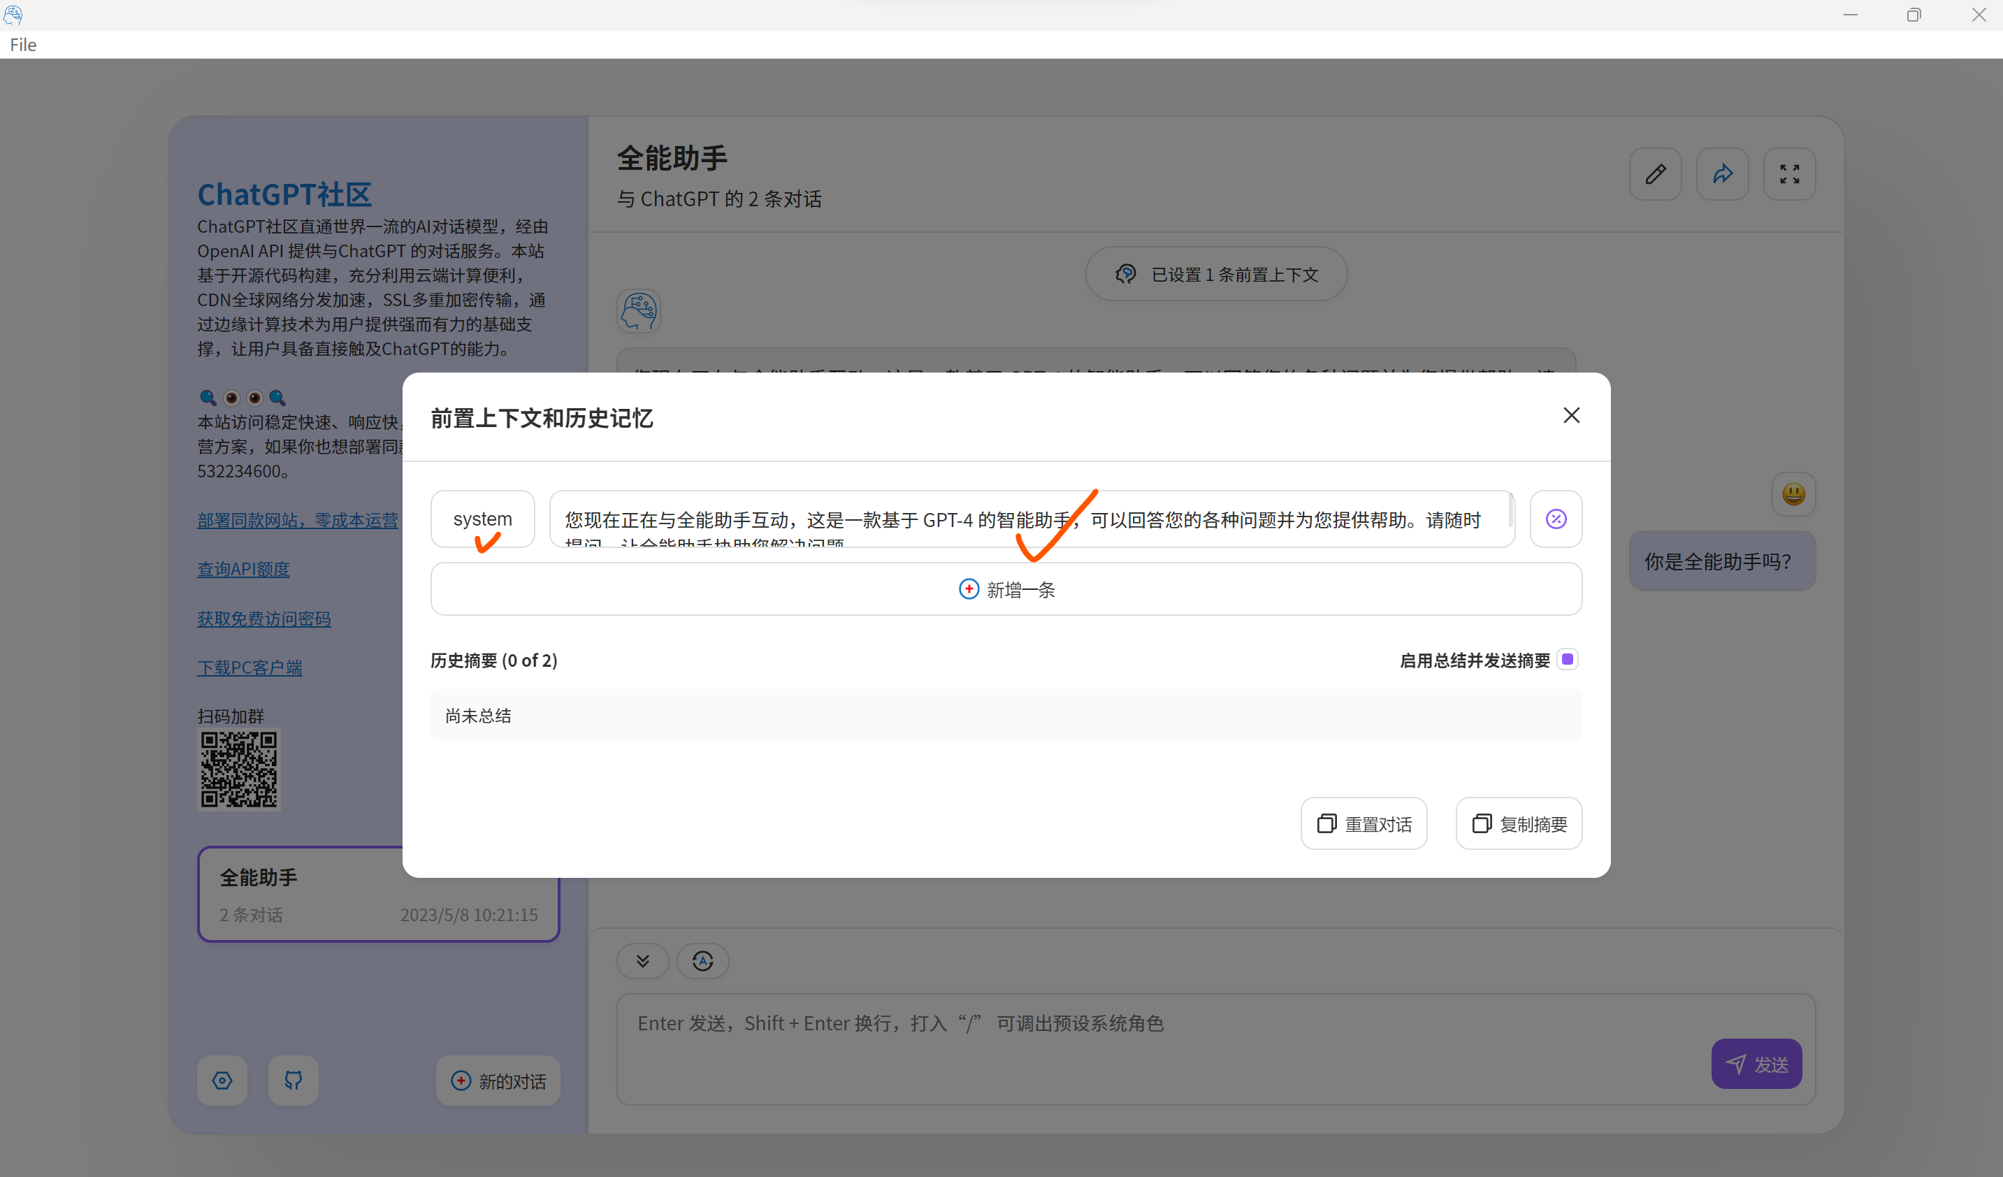Click the 全能助手 chat title

click(672, 157)
